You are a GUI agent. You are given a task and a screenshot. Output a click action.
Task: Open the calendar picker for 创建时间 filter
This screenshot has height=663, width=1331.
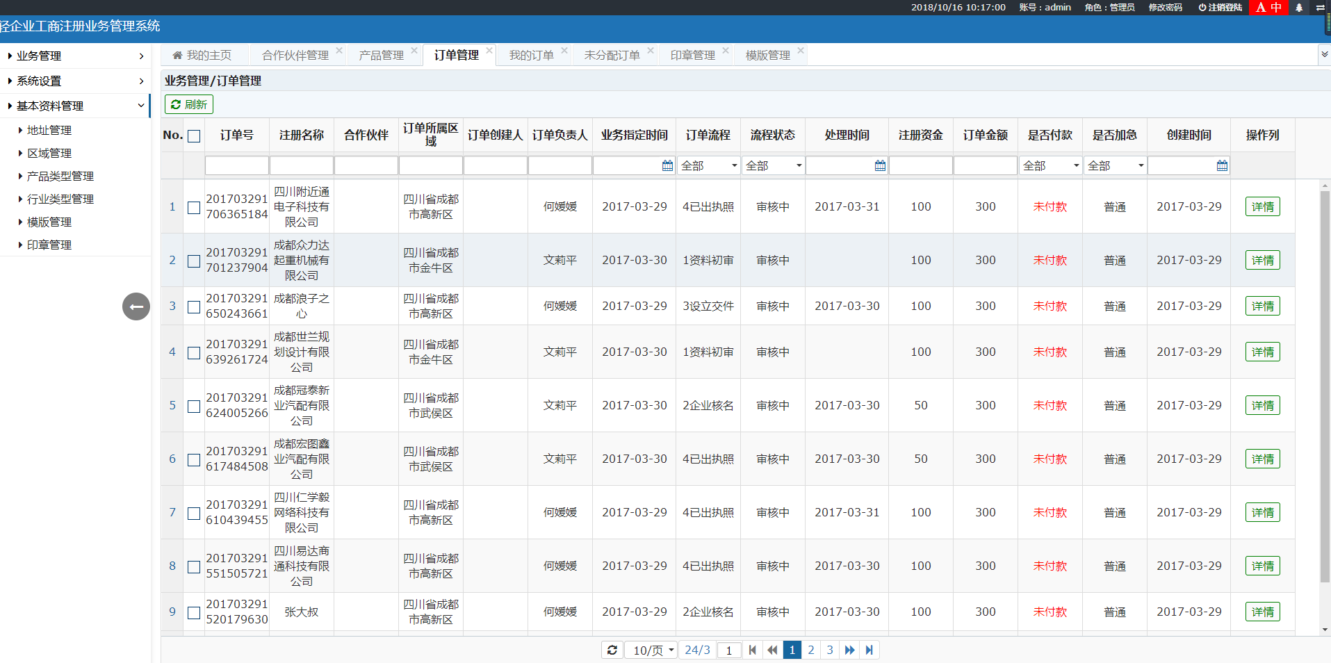pyautogui.click(x=1222, y=165)
